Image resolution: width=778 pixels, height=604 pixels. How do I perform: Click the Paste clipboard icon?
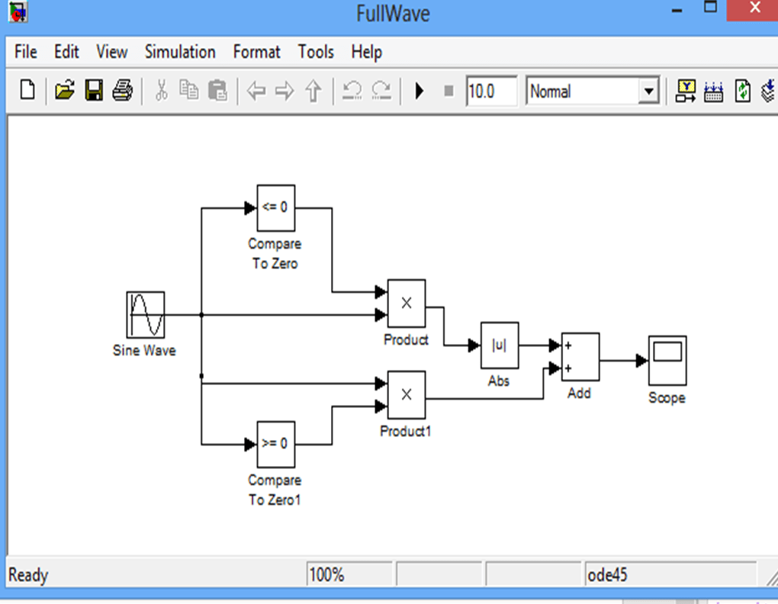click(217, 90)
